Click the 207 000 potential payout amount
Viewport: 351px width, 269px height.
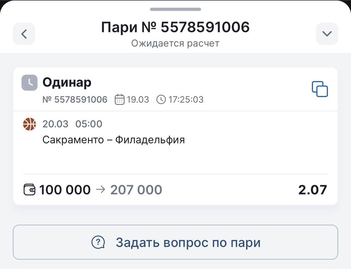click(x=136, y=190)
